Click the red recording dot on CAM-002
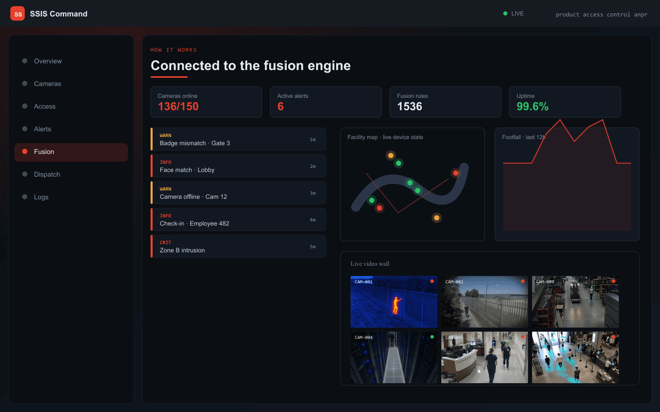 pyautogui.click(x=523, y=281)
